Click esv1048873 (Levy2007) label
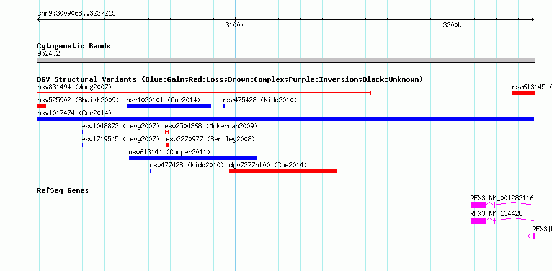Image resolution: width=552 pixels, height=271 pixels. tap(120, 126)
